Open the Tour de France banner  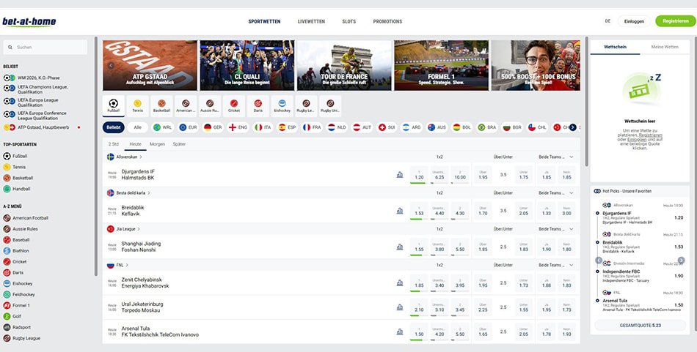click(344, 66)
